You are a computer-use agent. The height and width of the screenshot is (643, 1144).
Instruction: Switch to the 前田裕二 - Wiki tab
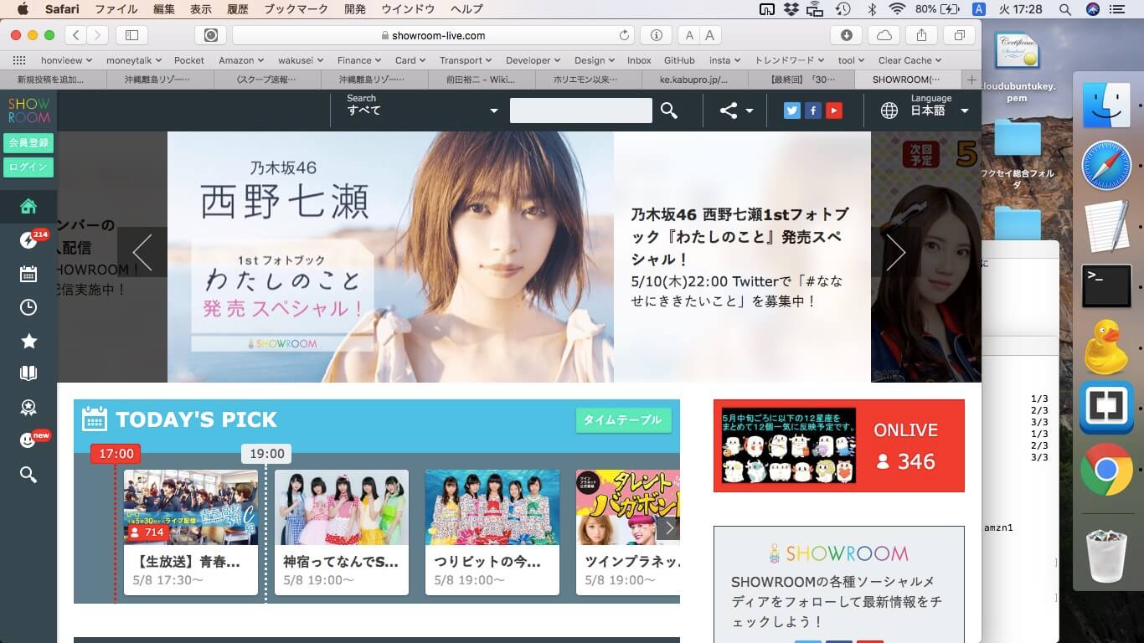click(481, 80)
